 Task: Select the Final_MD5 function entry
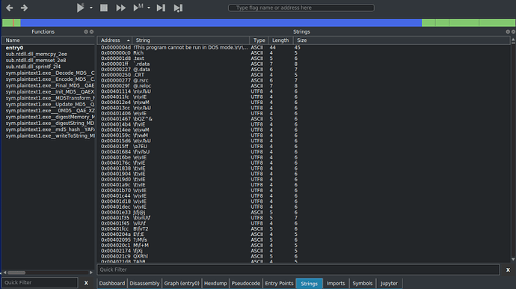click(49, 85)
